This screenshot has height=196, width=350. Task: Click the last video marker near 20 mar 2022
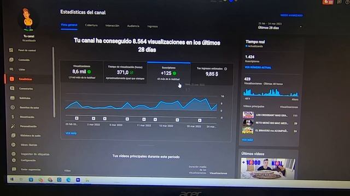(200, 120)
